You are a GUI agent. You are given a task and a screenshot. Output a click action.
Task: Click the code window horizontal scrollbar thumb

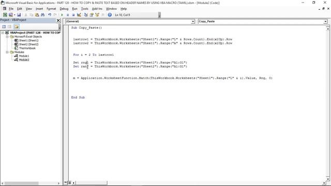[x=92, y=182]
